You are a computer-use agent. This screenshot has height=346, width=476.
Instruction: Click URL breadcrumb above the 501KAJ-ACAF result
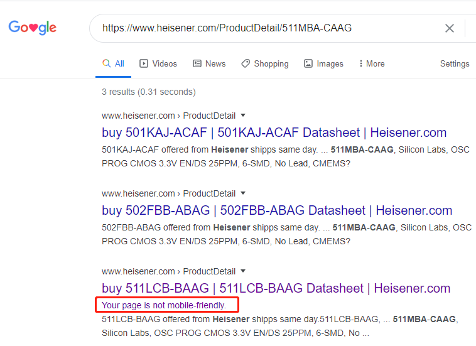pos(168,116)
